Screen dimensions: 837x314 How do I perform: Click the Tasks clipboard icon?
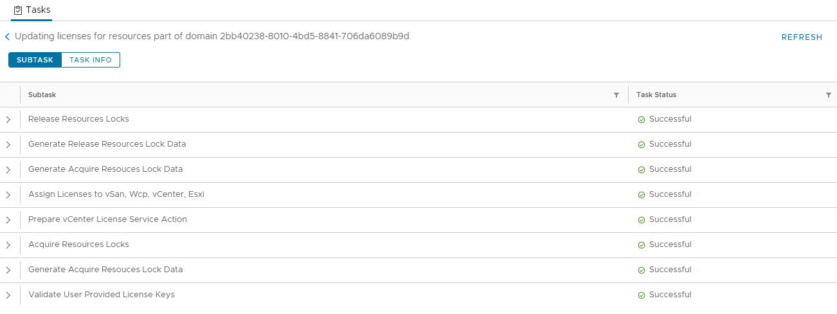18,10
